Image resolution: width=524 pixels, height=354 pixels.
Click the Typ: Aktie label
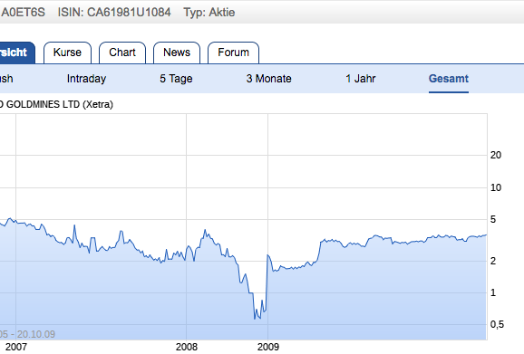[209, 13]
